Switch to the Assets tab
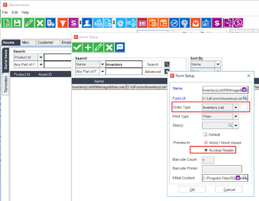The width and height of the screenshot is (259, 201). pyautogui.click(x=11, y=43)
